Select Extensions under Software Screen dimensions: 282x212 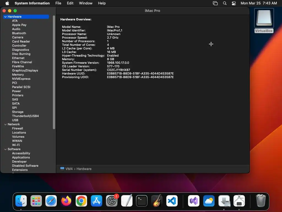coord(20,170)
